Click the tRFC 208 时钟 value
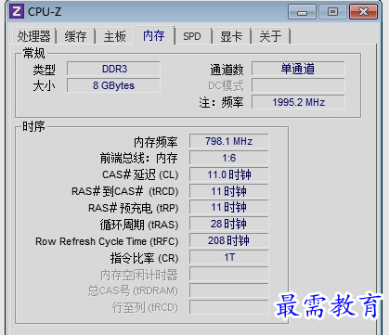This screenshot has width=389, height=335. pyautogui.click(x=228, y=240)
